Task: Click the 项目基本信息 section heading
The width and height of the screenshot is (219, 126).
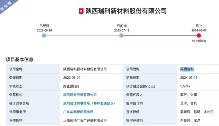Action: coord(20,59)
